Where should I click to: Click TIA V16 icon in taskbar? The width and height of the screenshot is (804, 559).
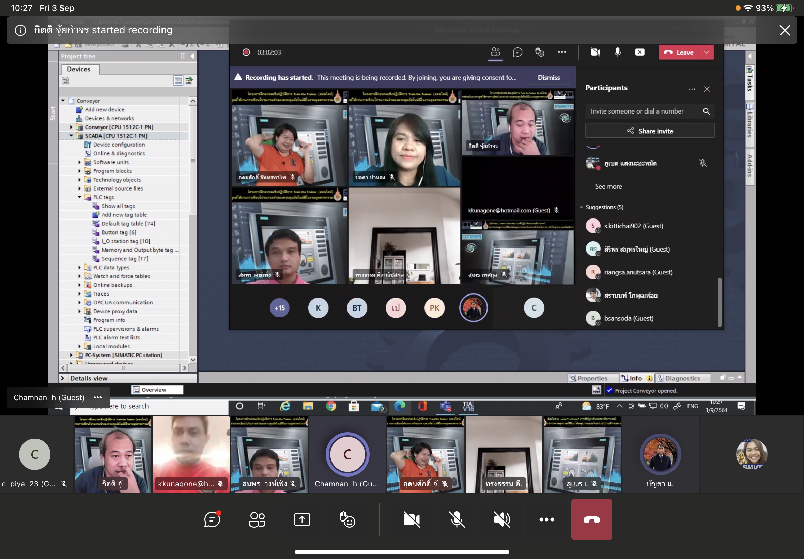[x=468, y=406]
